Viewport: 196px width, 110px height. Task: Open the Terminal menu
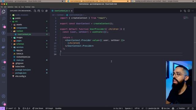click(x=28, y=7)
